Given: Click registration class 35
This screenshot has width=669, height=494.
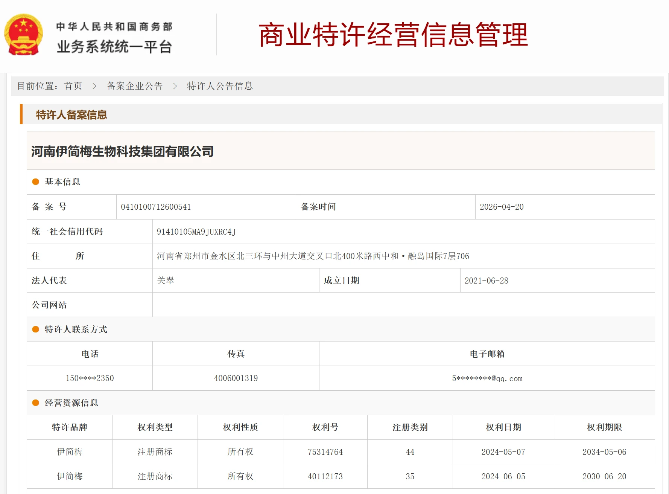Looking at the screenshot, I should click(x=410, y=476).
